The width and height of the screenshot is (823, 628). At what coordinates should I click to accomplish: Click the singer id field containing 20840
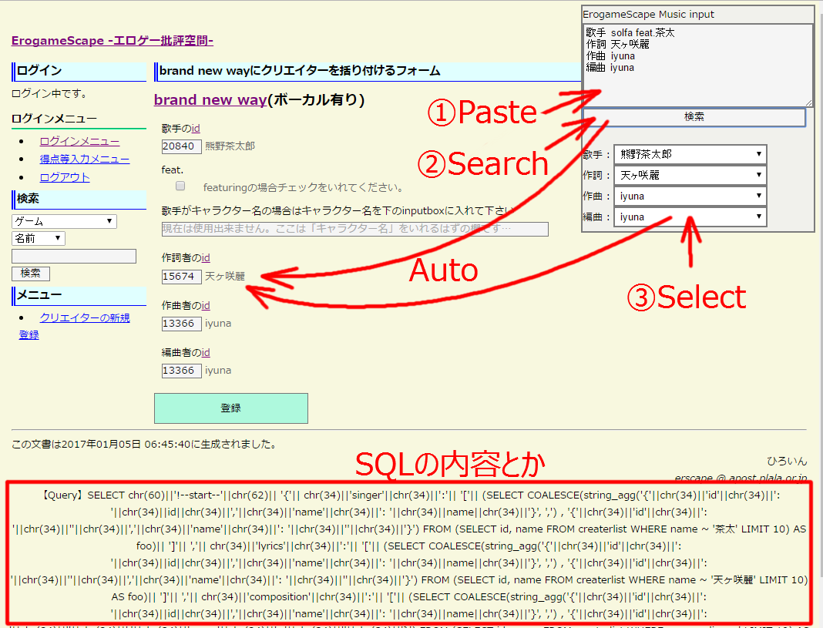[181, 146]
